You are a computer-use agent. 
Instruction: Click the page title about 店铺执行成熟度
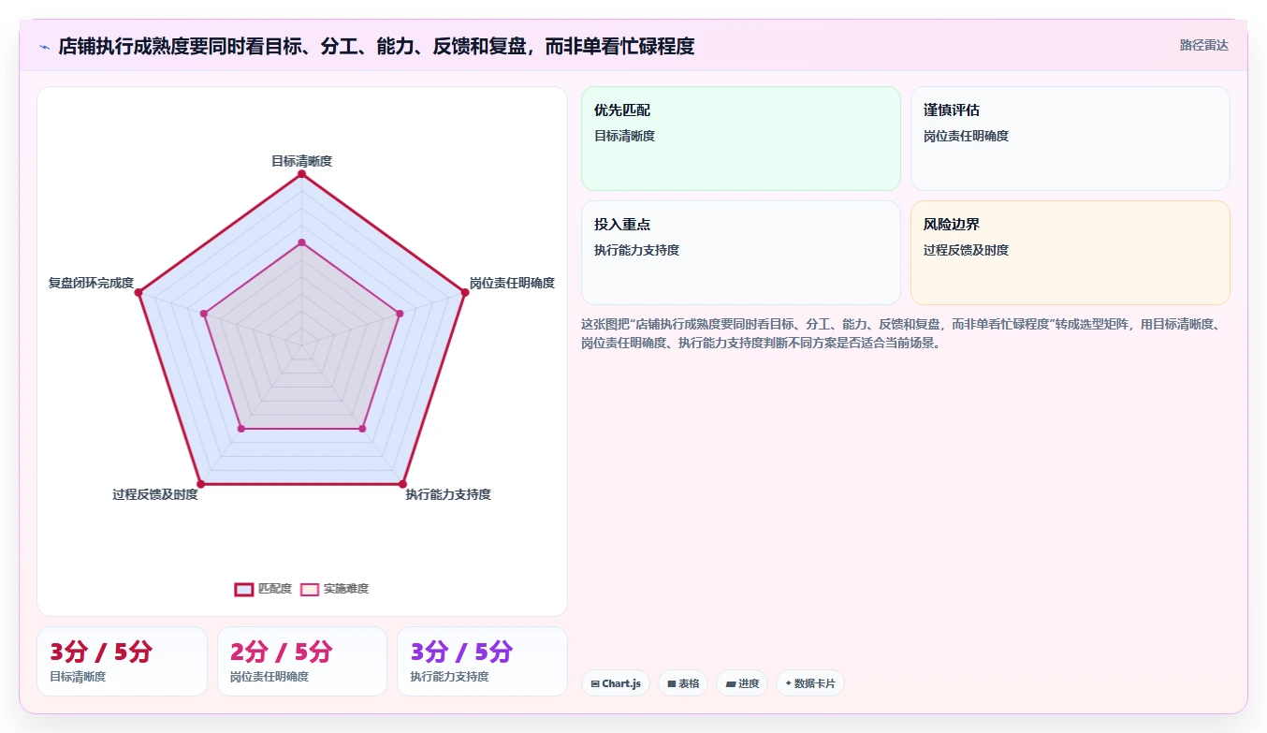[376, 46]
